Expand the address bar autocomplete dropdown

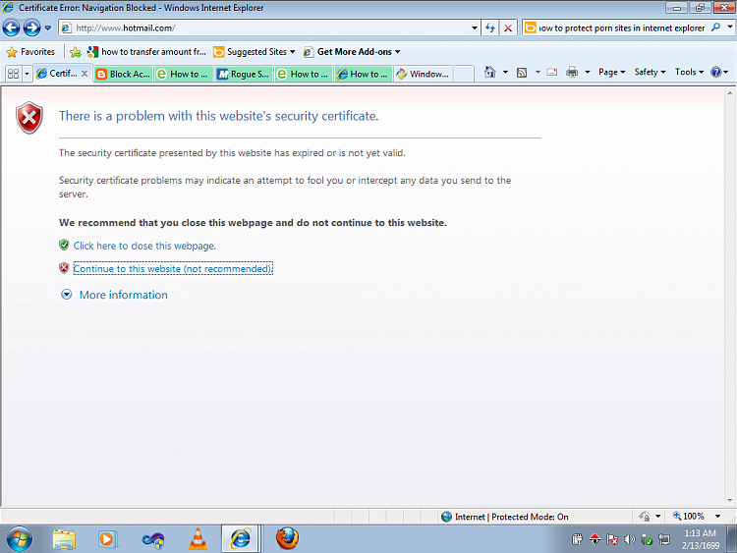point(475,28)
